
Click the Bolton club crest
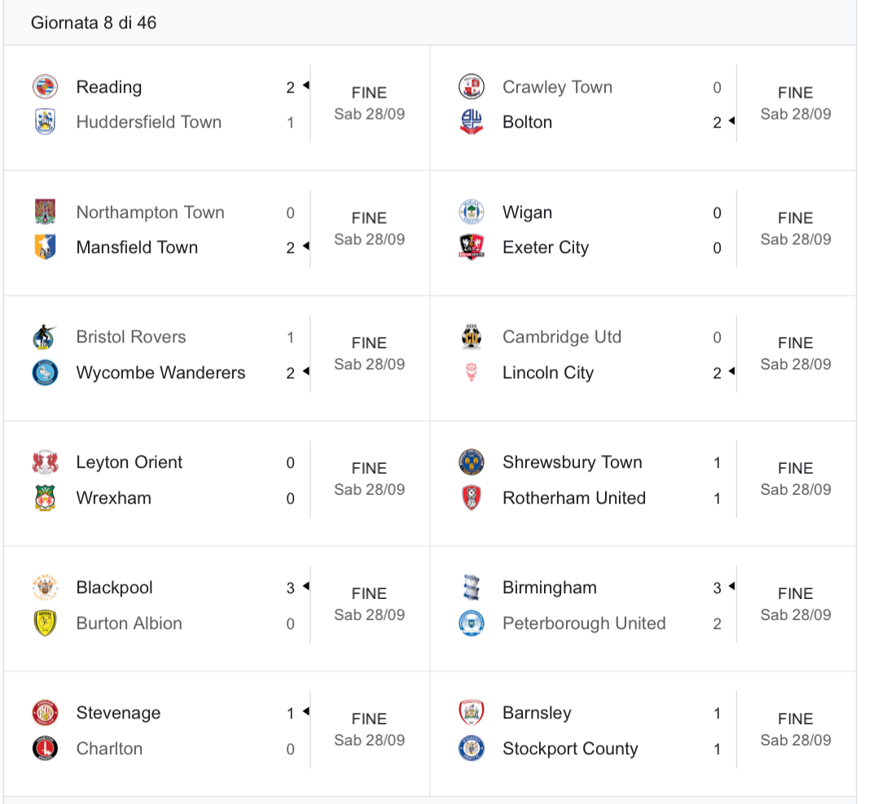pos(472,122)
